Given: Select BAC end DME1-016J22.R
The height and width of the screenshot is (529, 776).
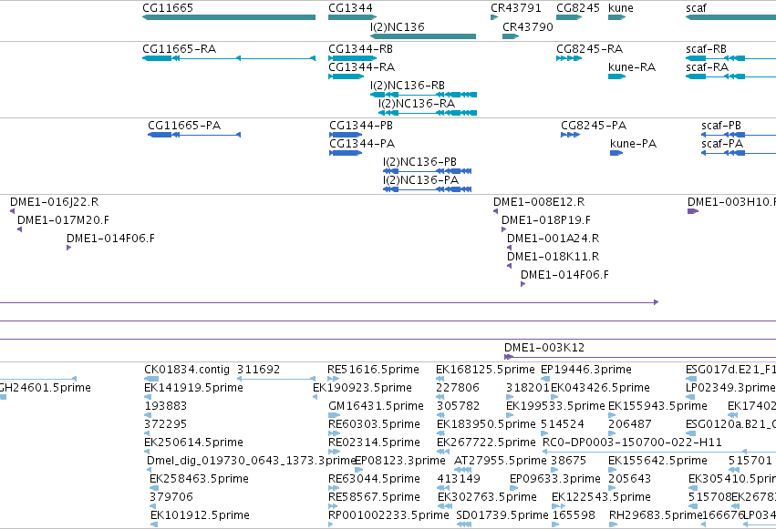Looking at the screenshot, I should [55, 202].
